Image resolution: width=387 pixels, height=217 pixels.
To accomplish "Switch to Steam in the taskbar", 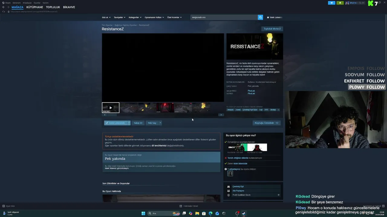I will tap(244, 213).
